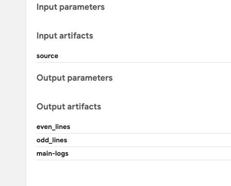Open the source input artifact
The height and width of the screenshot is (186, 231).
(133, 56)
